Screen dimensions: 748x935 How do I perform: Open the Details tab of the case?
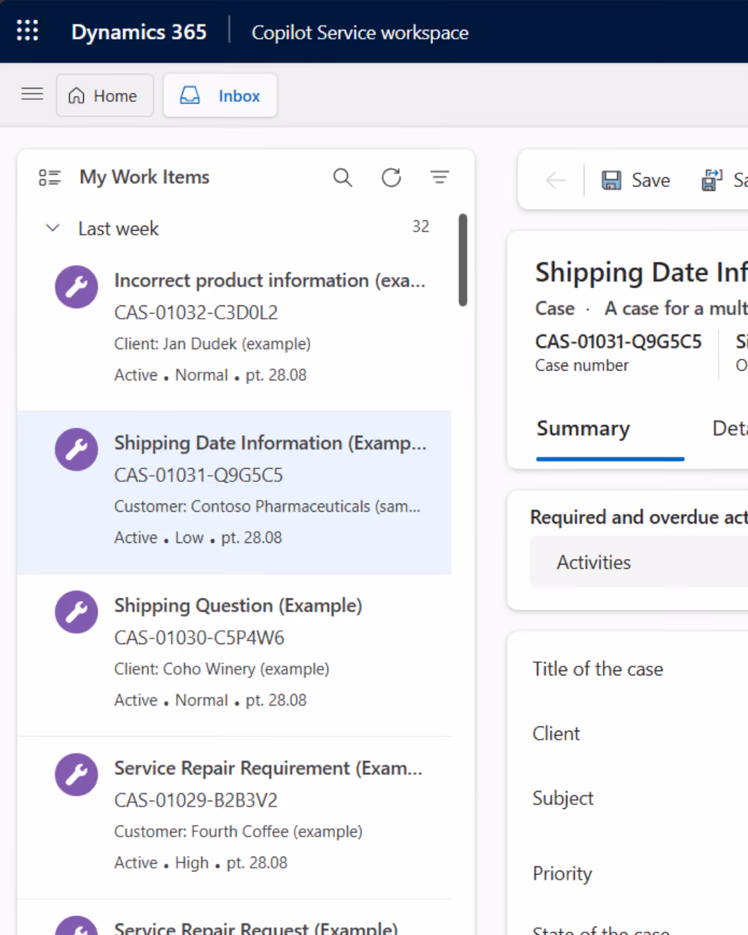pyautogui.click(x=730, y=429)
